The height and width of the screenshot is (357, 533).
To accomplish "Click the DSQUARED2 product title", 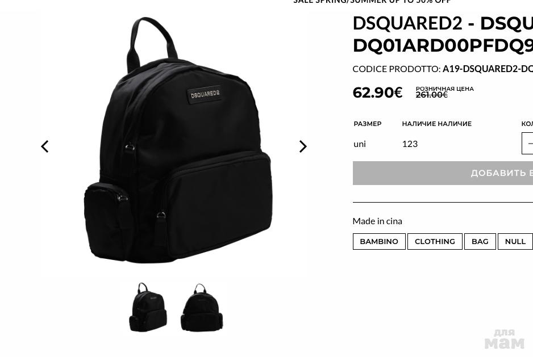I will (x=443, y=34).
